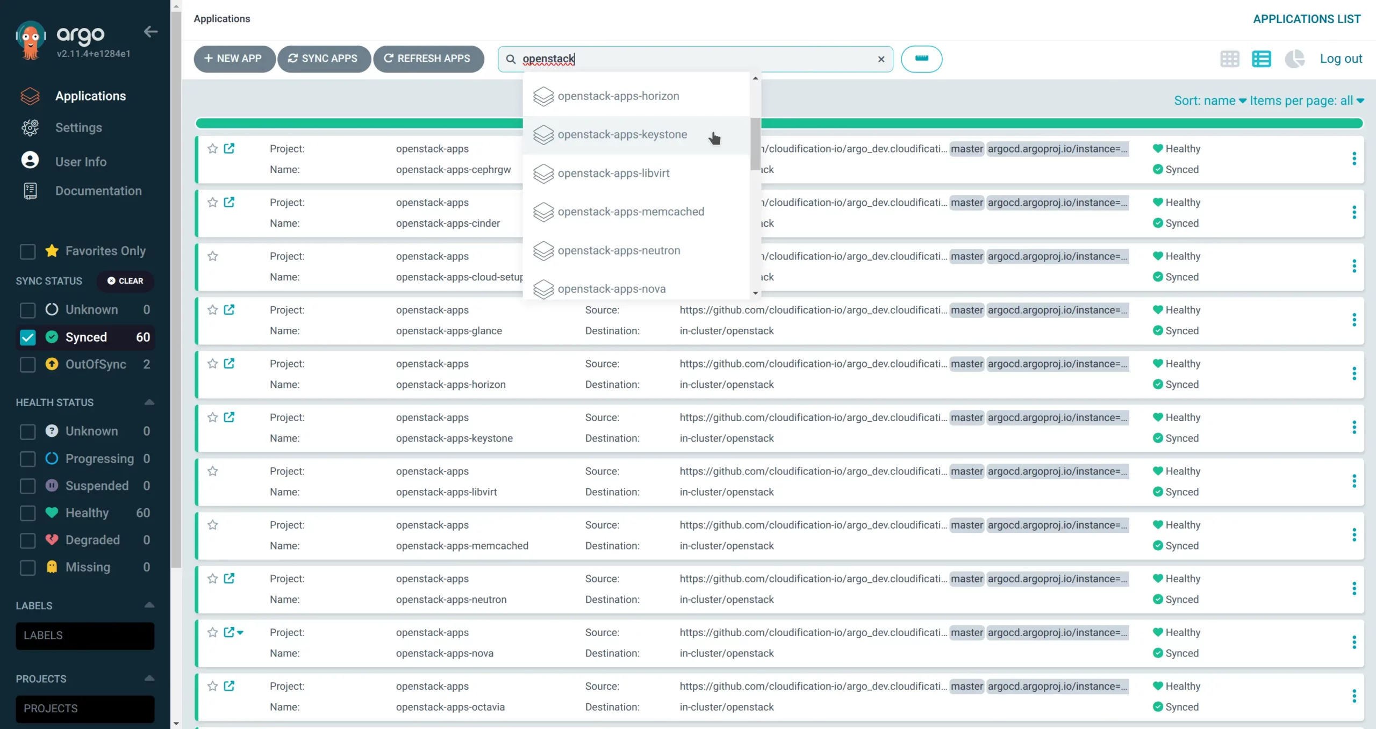This screenshot has width=1376, height=729.
Task: Open Sort: name dropdown
Action: (1210, 100)
